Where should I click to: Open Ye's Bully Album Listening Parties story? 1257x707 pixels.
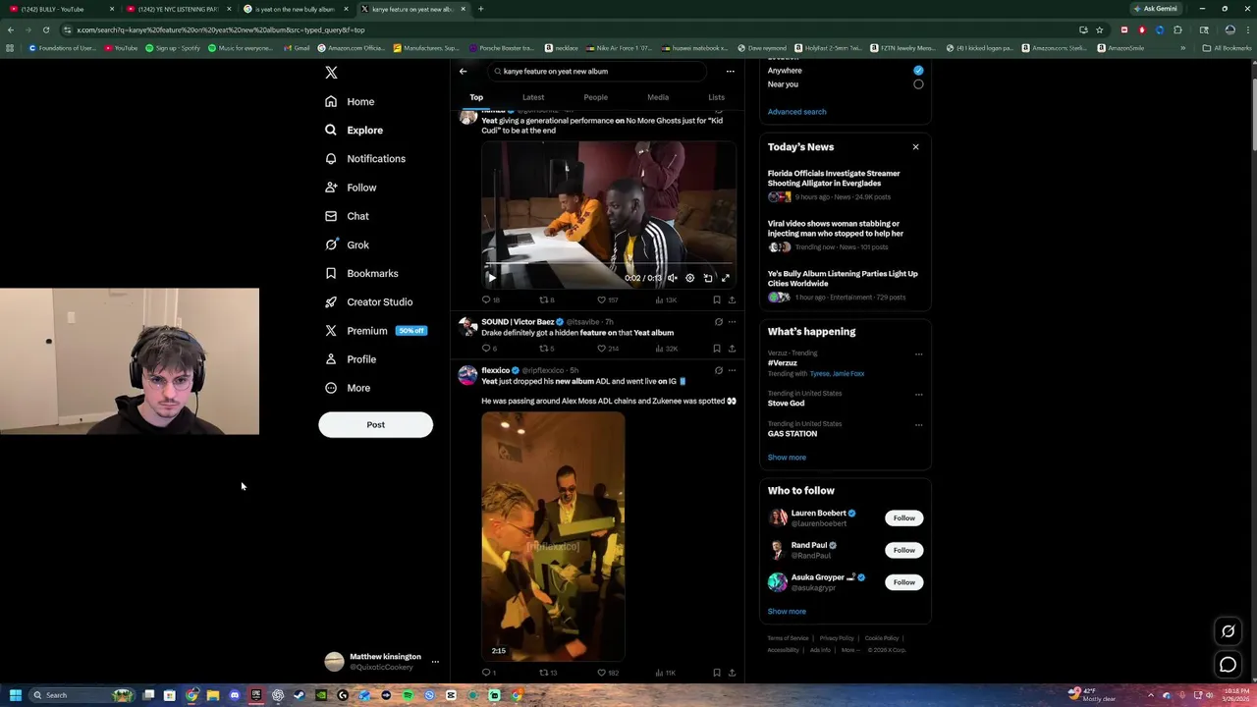[x=843, y=279]
